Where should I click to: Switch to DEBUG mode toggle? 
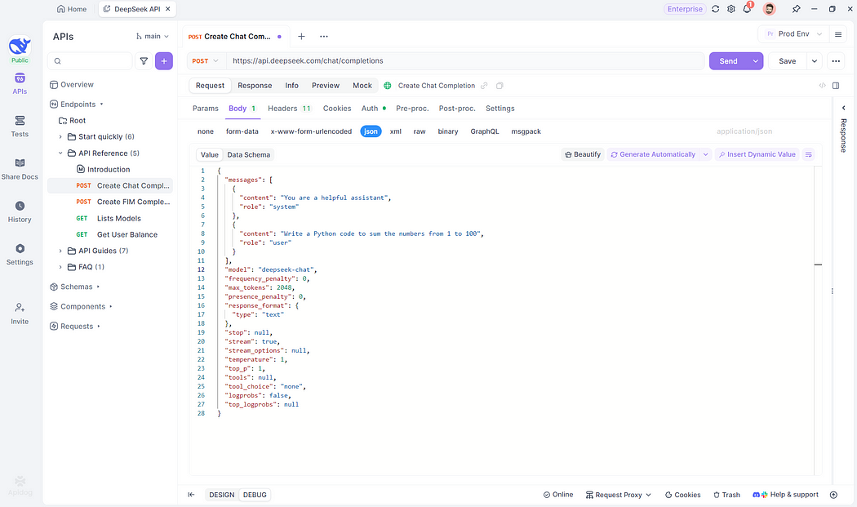pos(255,495)
